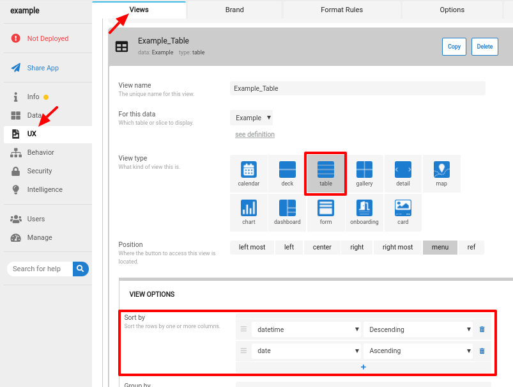
Task: Select the calendar view type icon
Action: 249,174
